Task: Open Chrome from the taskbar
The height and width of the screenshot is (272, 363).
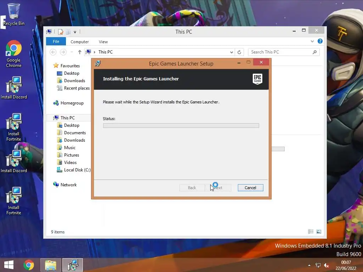Action: pos(28,265)
